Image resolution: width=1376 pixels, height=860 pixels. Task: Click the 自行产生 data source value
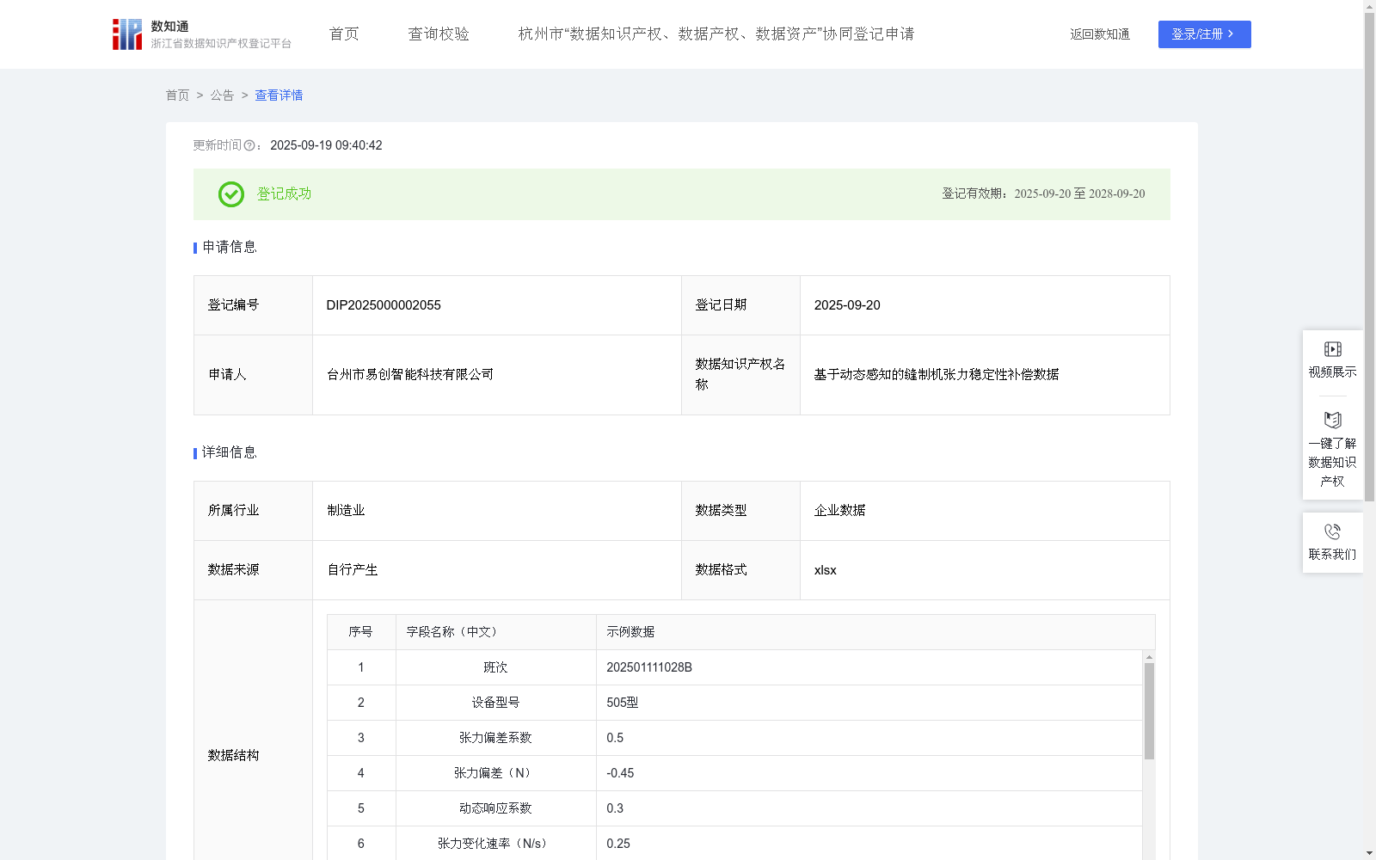coord(353,570)
